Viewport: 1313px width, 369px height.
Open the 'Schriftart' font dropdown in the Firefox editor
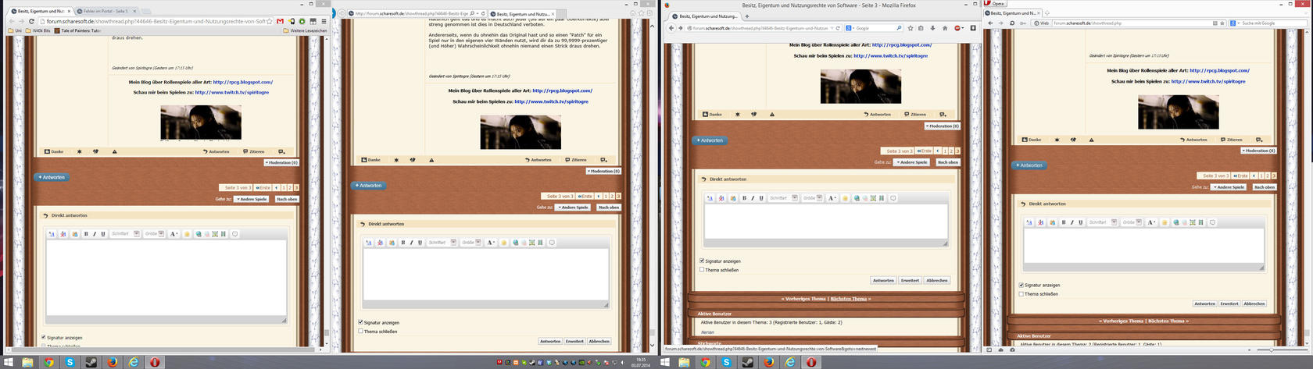point(782,198)
